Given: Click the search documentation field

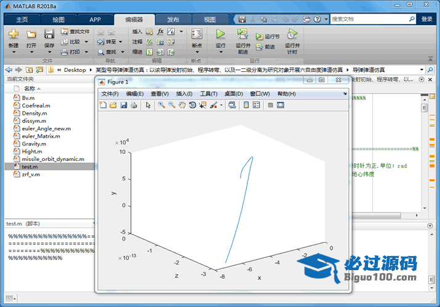Looking at the screenshot, I should (x=369, y=19).
